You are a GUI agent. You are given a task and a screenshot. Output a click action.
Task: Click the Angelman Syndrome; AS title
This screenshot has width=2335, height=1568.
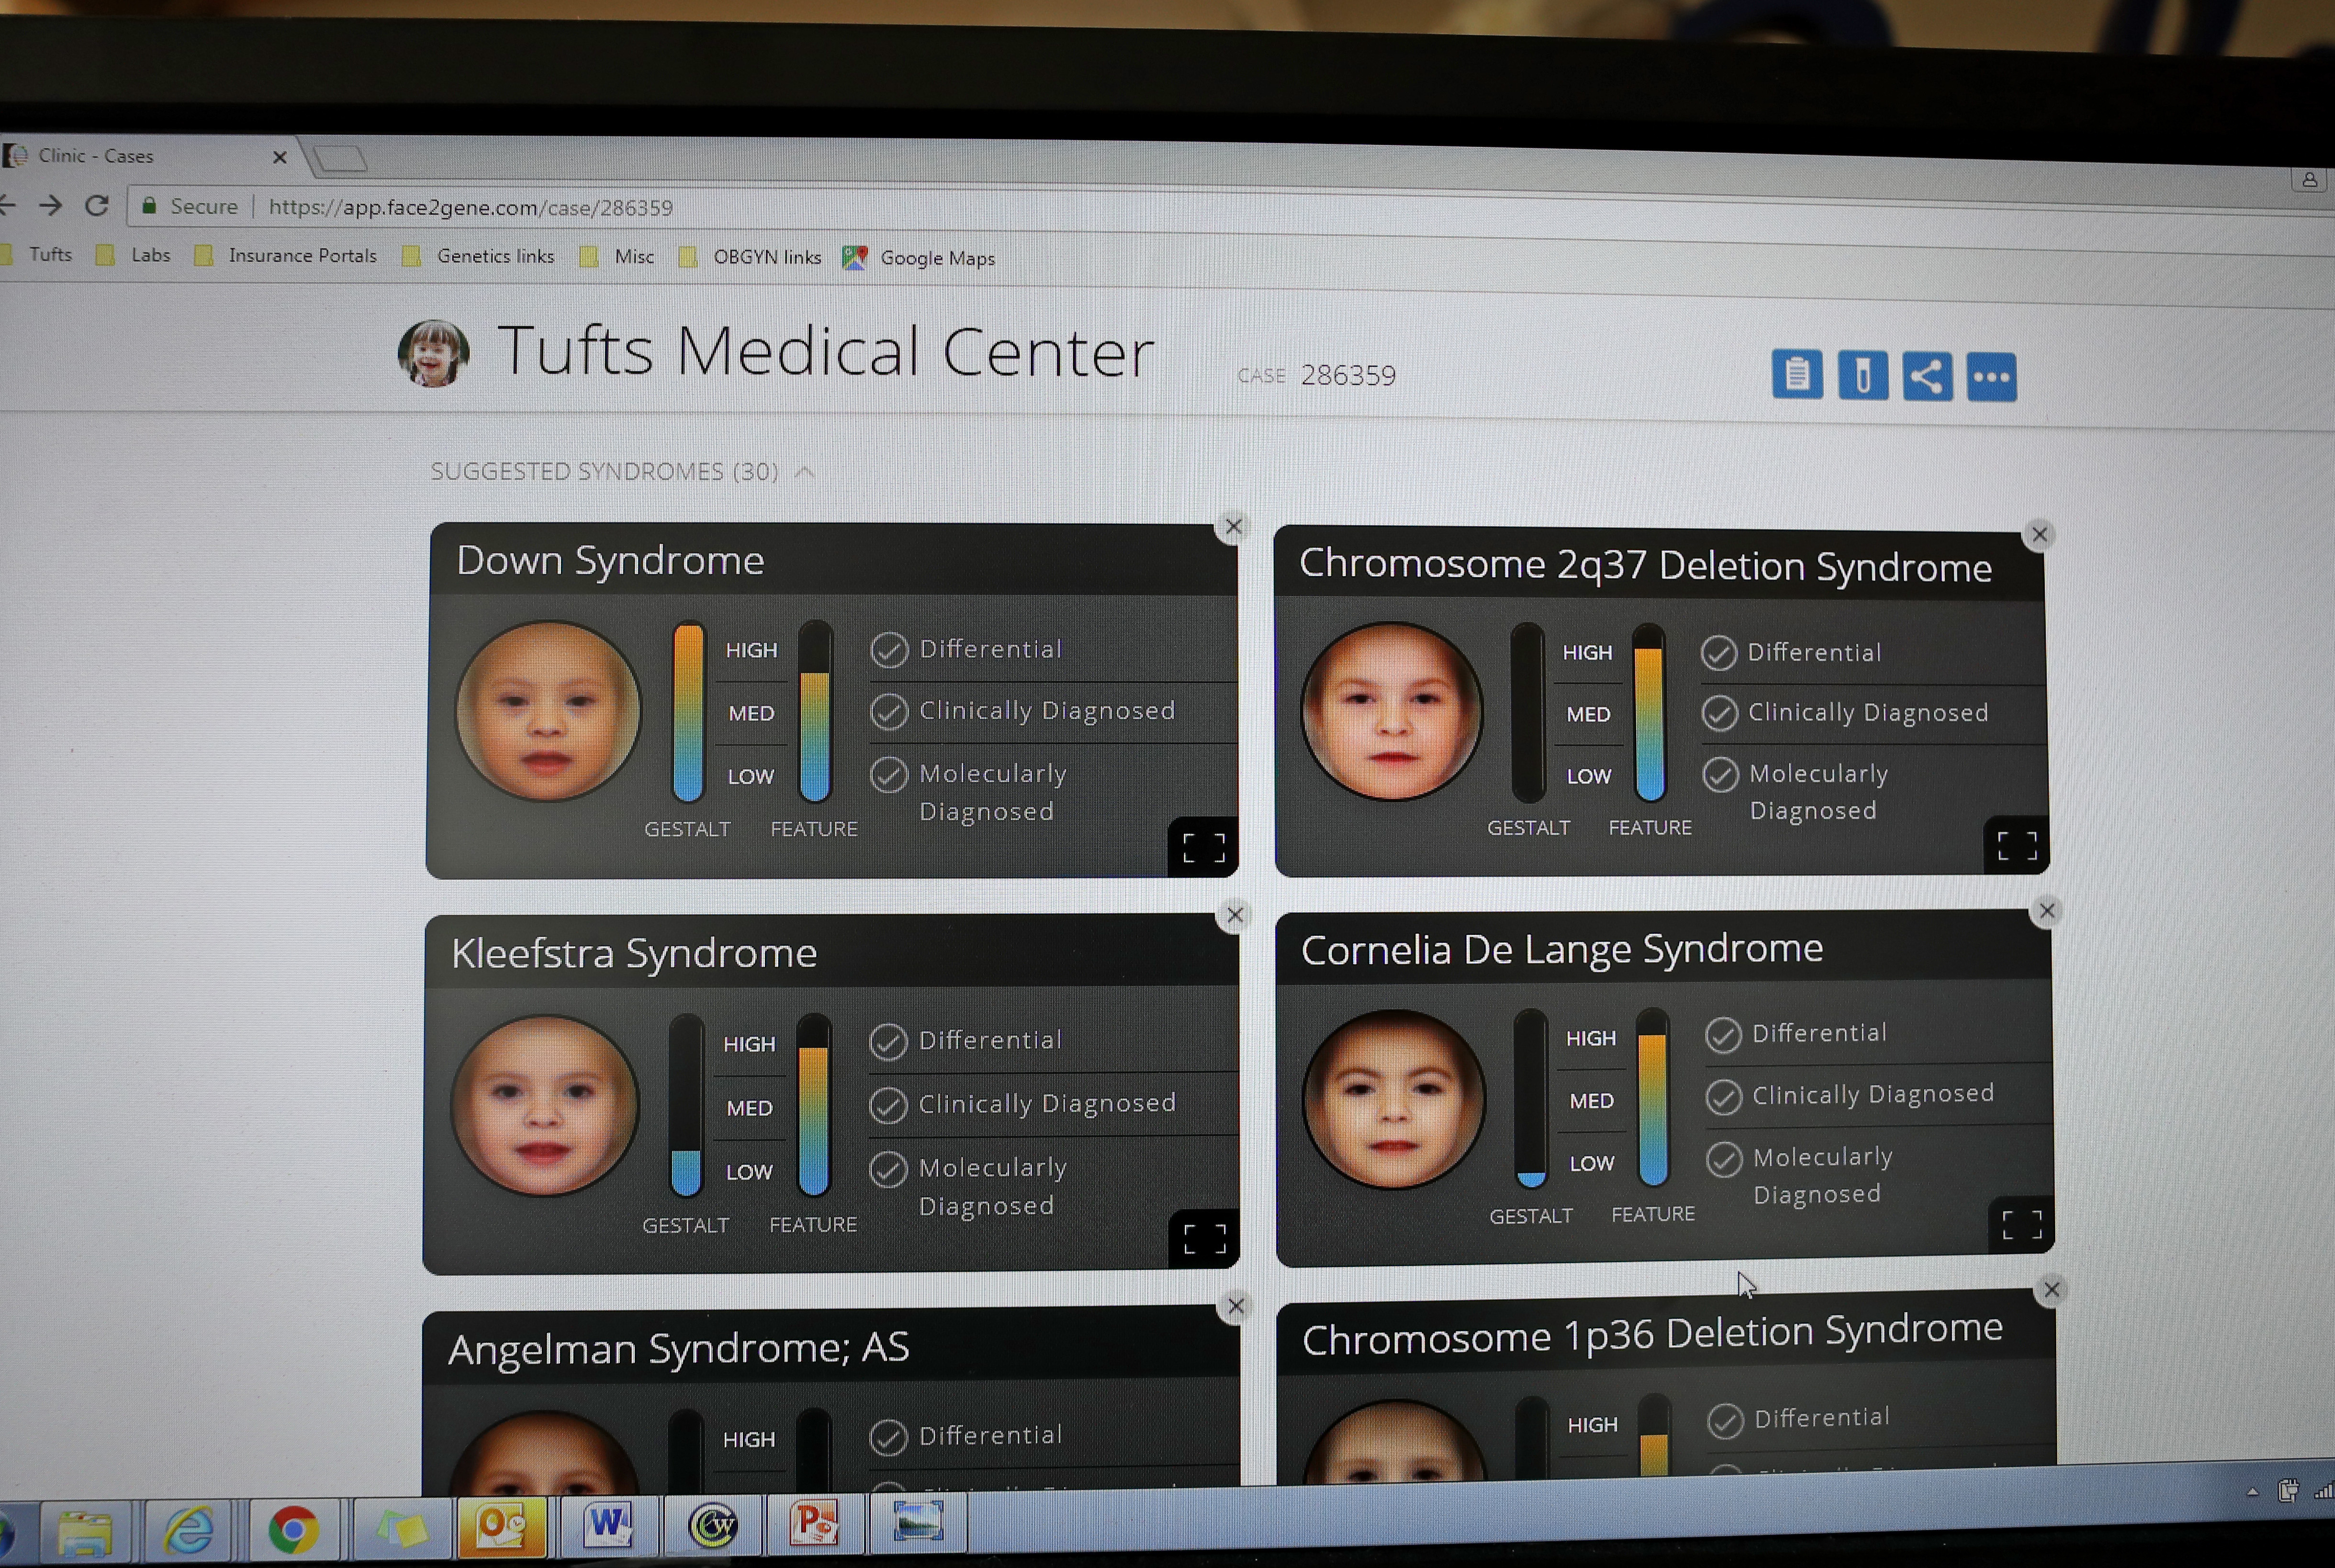[x=679, y=1348]
